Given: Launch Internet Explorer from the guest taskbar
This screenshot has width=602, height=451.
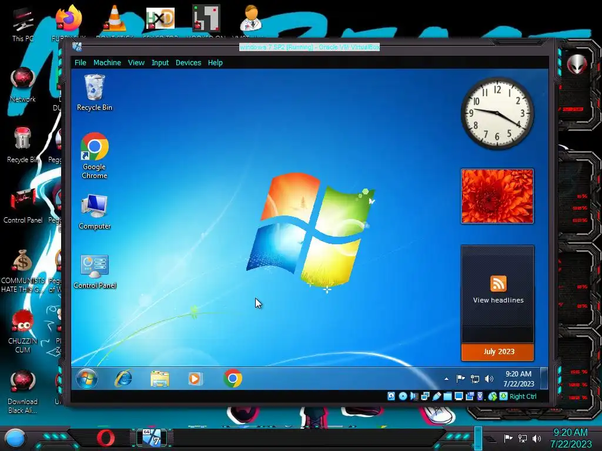Looking at the screenshot, I should coord(123,379).
